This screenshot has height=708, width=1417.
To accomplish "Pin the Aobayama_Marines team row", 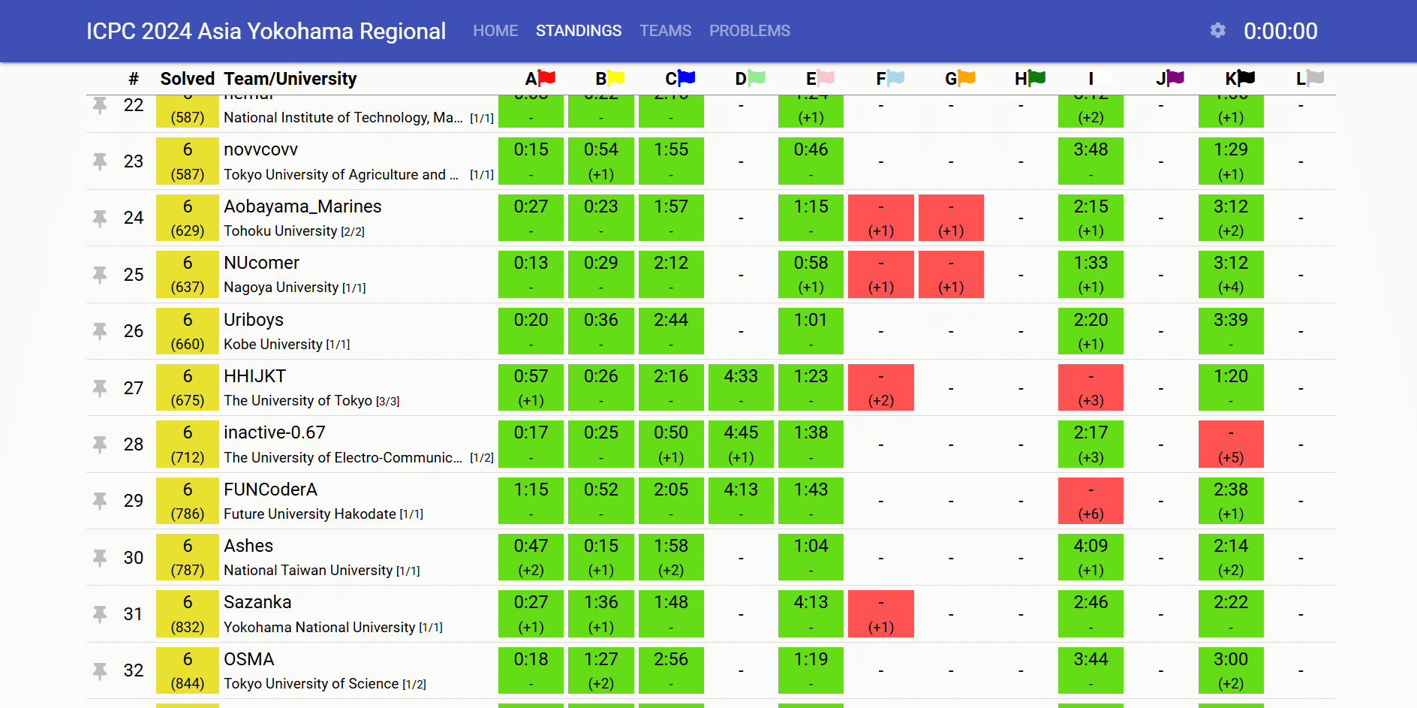I will (100, 218).
